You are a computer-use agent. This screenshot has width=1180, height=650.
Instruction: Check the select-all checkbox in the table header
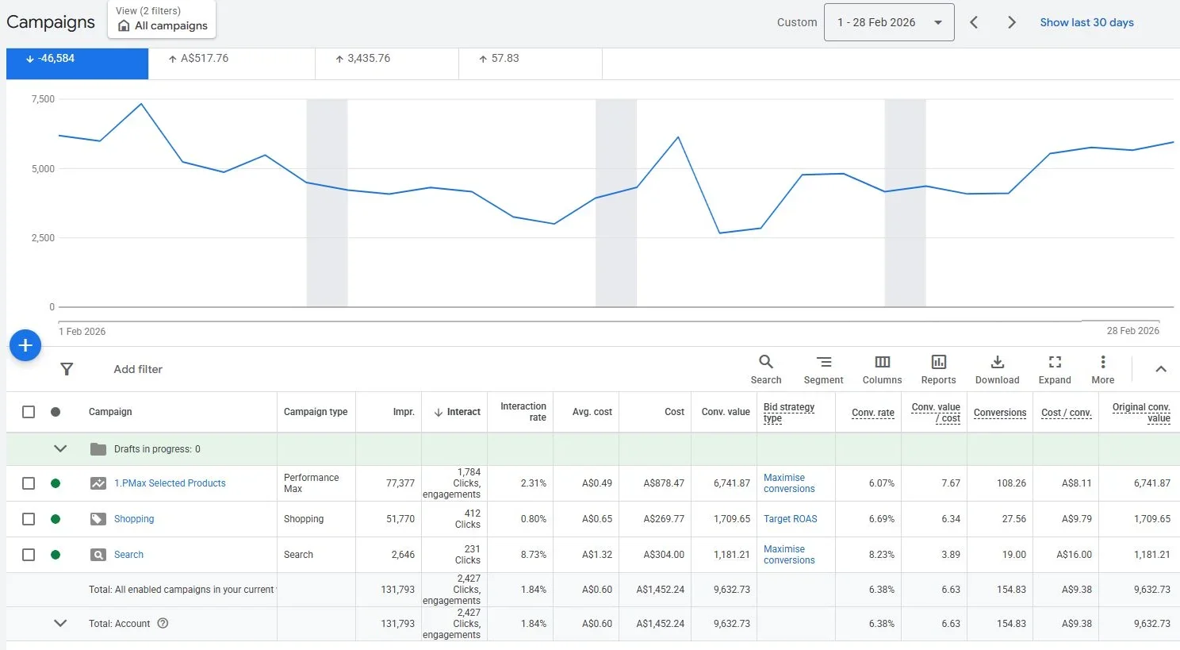pyautogui.click(x=29, y=411)
